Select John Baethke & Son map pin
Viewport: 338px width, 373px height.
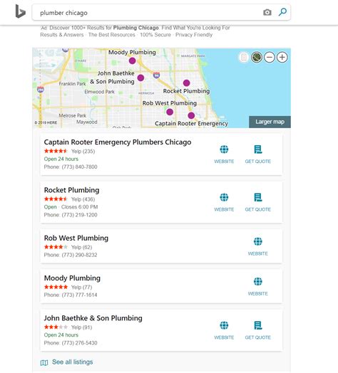(x=140, y=78)
